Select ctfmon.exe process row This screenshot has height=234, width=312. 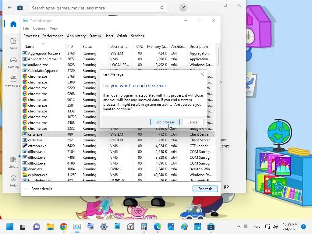click(x=119, y=146)
